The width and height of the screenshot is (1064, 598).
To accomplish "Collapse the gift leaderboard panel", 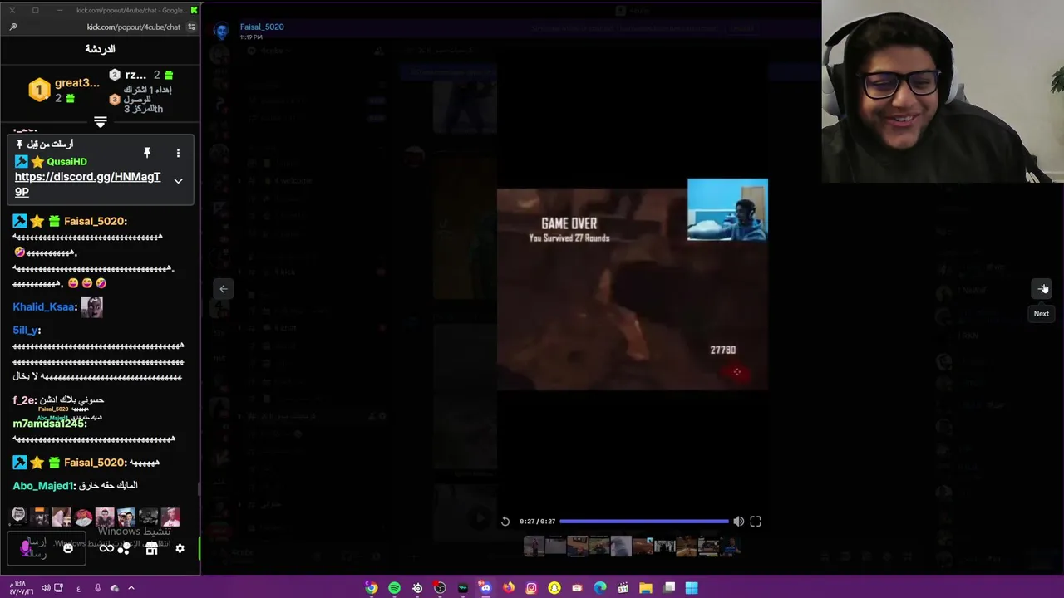I will [100, 122].
